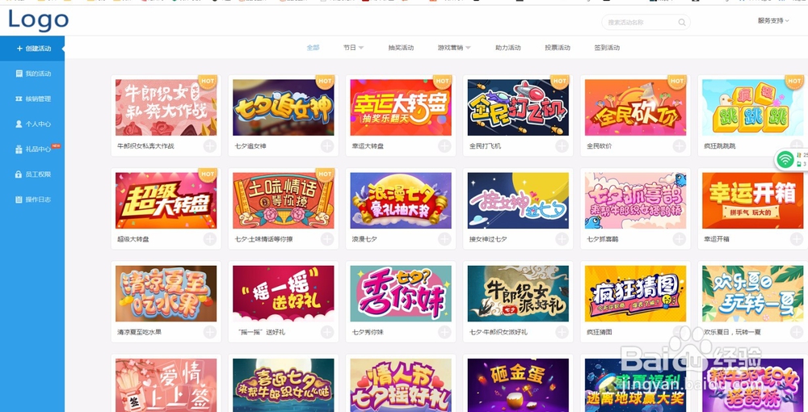Click the 员工权限 lock icon in sidebar
Image resolution: width=808 pixels, height=412 pixels.
coord(19,174)
